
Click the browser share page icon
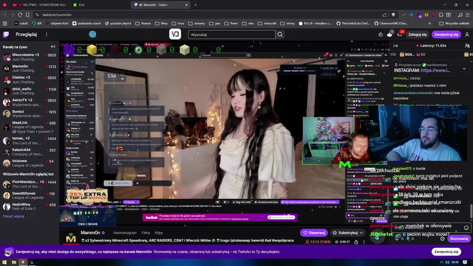385,15
